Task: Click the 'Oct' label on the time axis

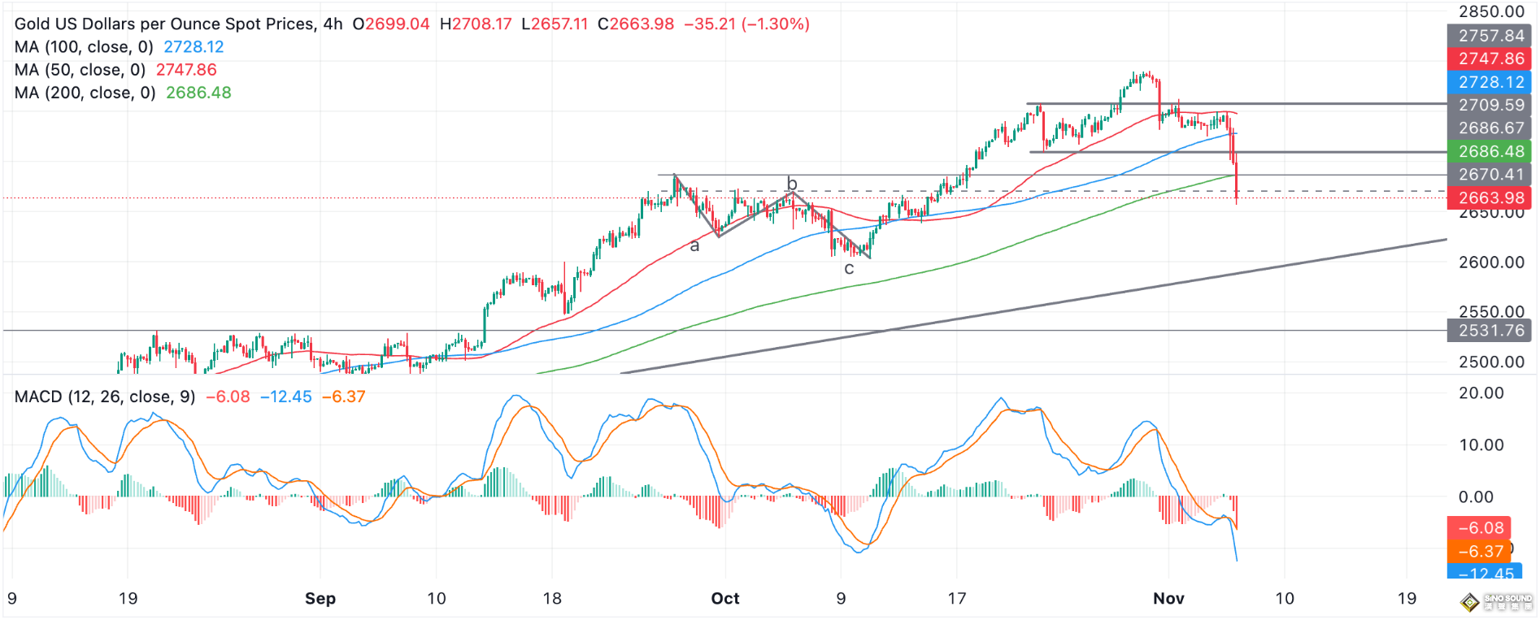Action: (724, 599)
